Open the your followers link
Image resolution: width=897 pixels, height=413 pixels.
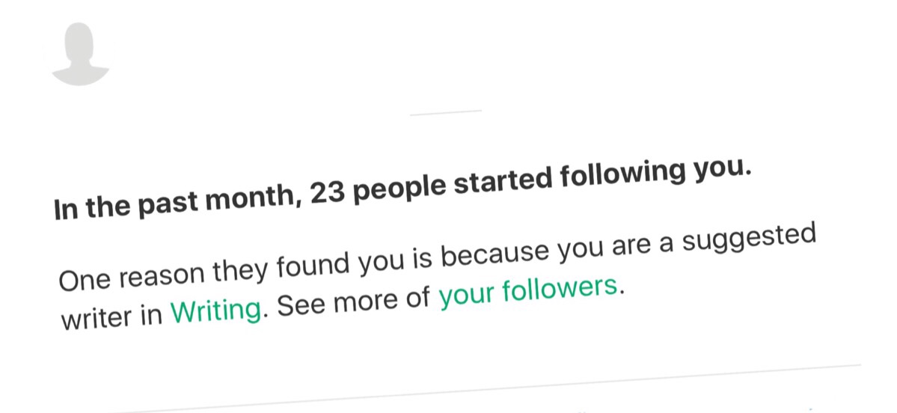pos(528,293)
